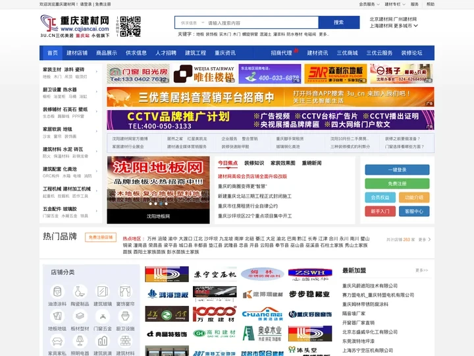Click the green 免费注册 button
This screenshot has height=356, width=474.
tap(397, 184)
